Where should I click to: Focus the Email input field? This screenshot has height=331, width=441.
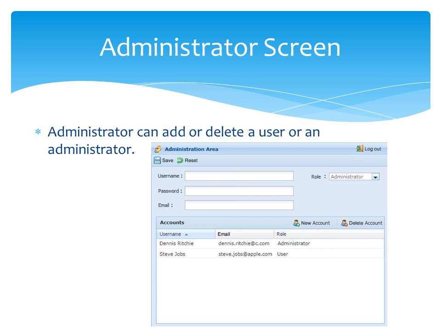[x=239, y=205]
